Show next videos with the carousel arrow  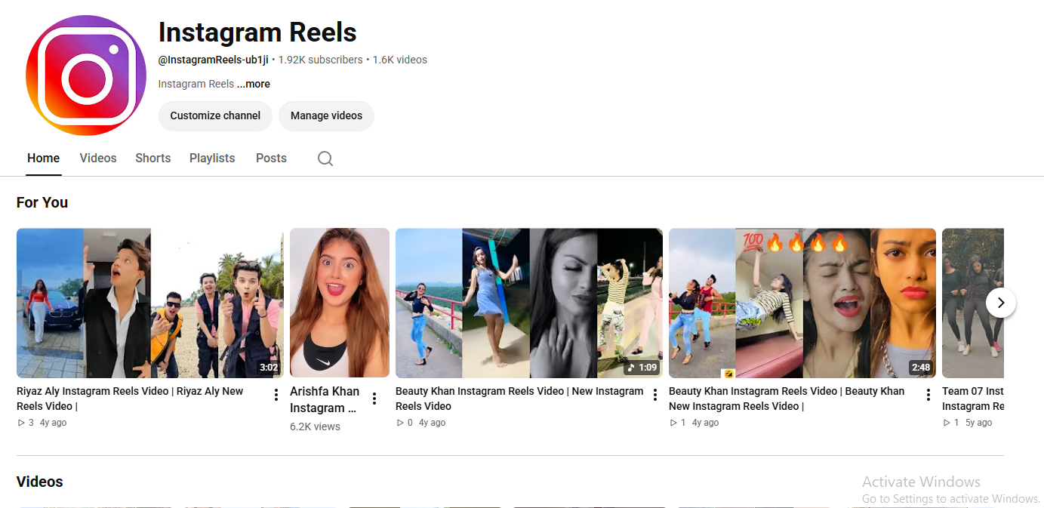[1001, 303]
